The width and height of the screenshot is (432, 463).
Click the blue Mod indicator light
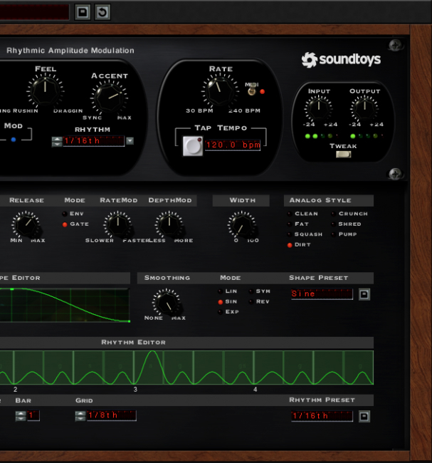[14, 140]
